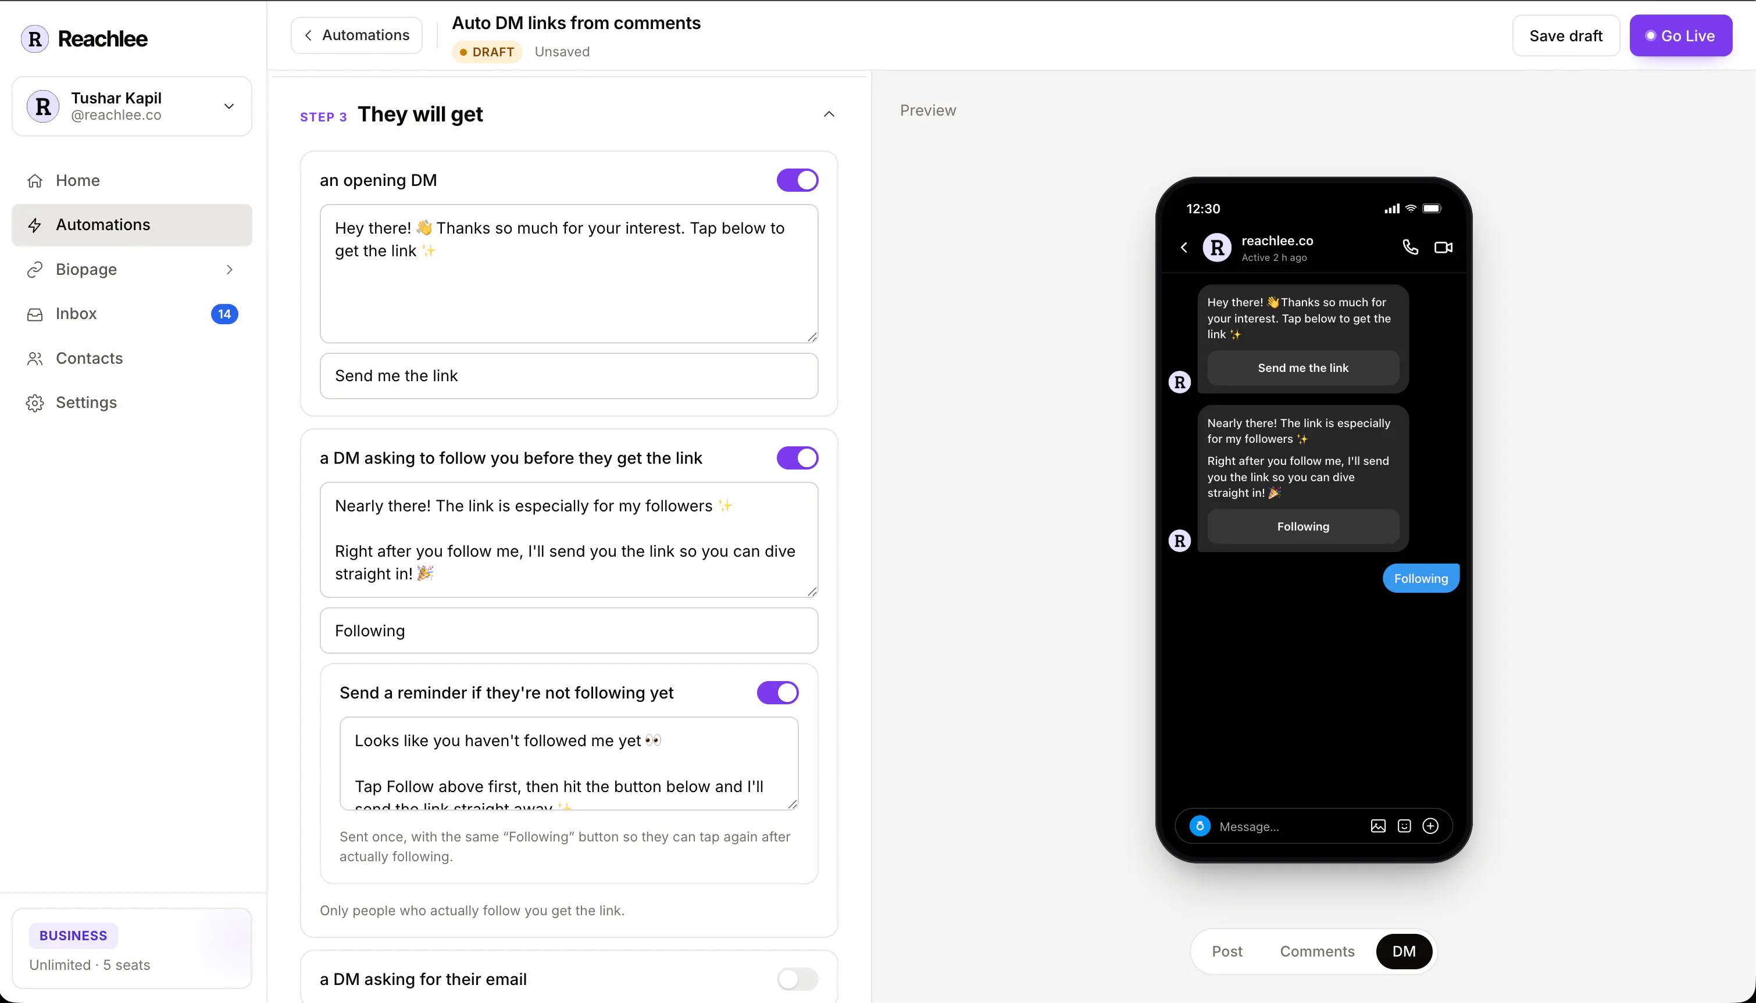Tap the phone call icon in preview

[x=1410, y=246]
